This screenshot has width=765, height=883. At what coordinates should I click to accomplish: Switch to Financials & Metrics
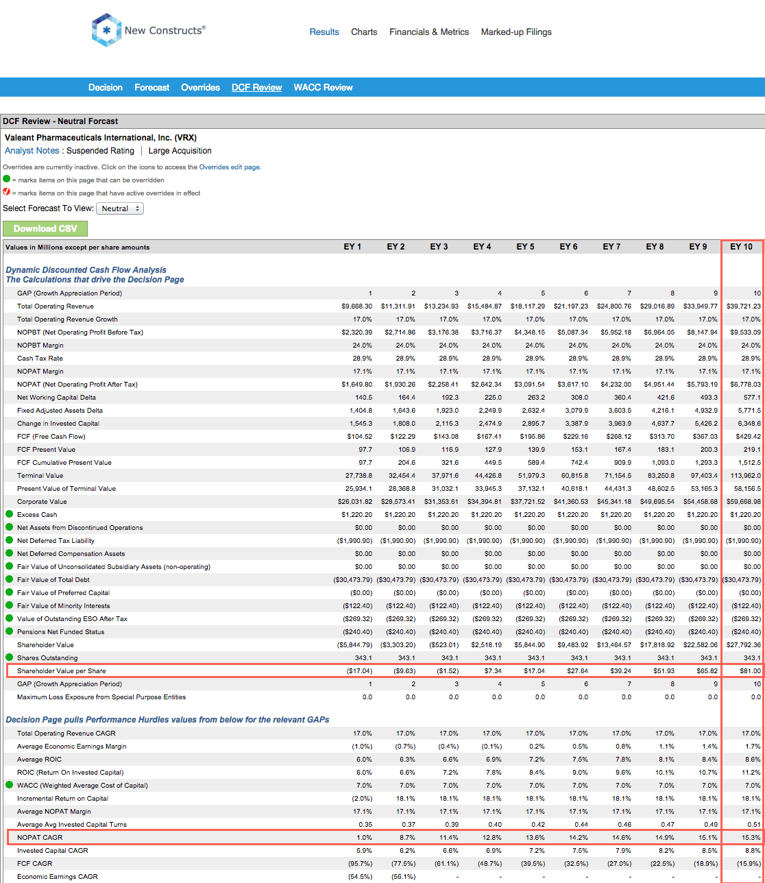click(429, 32)
